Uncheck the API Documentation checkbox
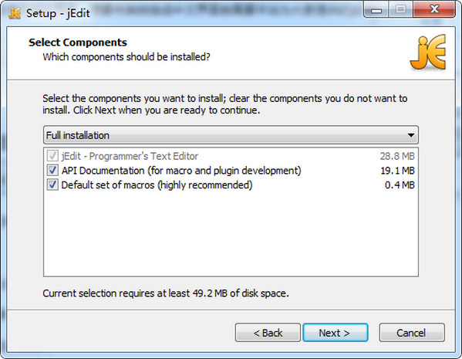This screenshot has width=462, height=359. tap(52, 170)
